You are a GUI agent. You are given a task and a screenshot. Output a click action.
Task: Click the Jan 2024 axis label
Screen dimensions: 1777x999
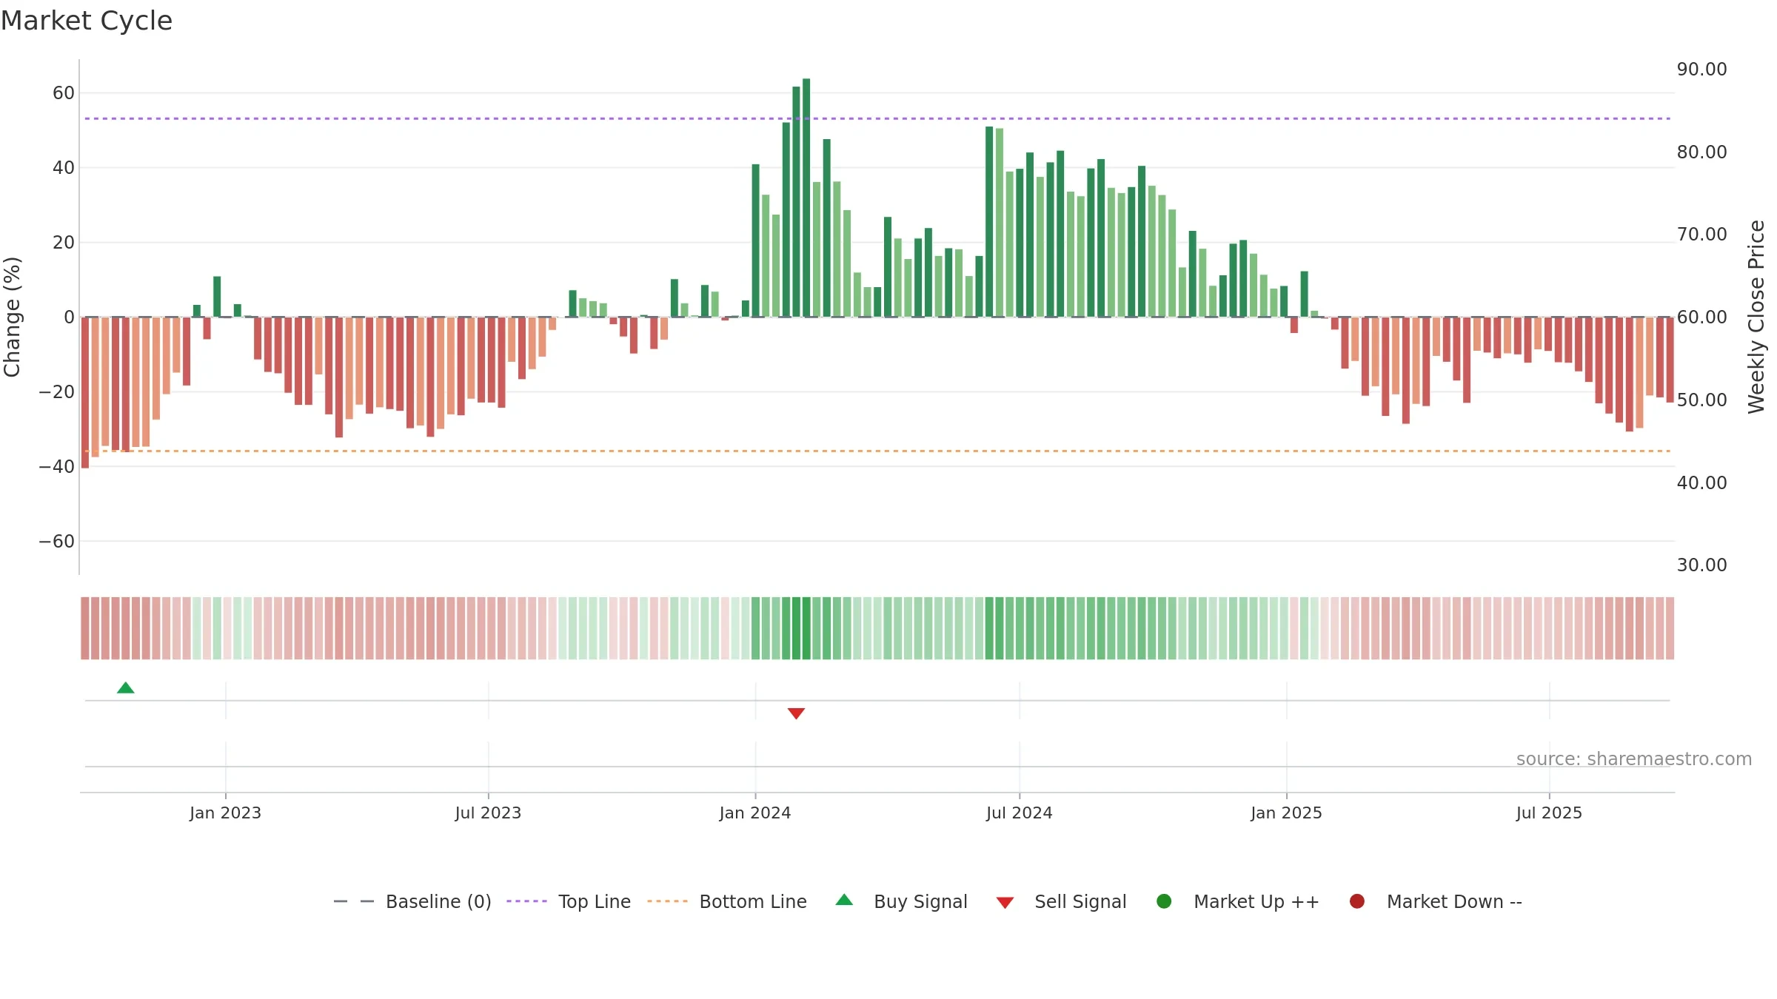click(x=755, y=813)
